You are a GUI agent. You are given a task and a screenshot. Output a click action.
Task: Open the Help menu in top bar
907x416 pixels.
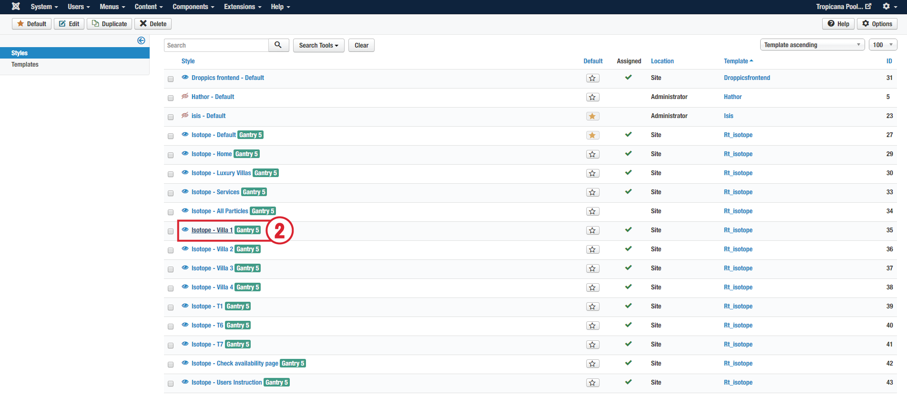coord(280,7)
